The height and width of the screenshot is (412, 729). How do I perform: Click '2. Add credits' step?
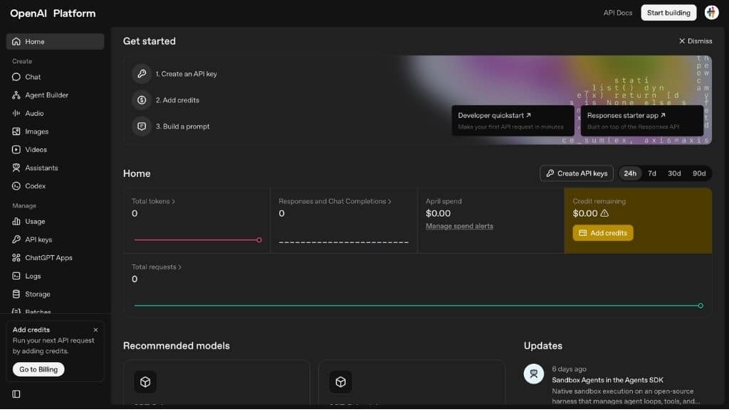177,100
